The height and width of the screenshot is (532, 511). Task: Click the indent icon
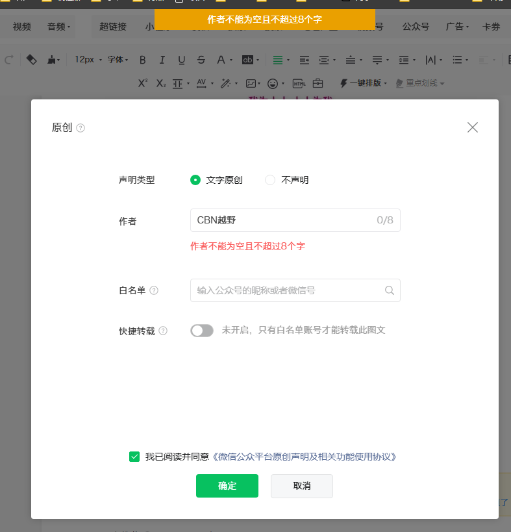tap(324, 60)
